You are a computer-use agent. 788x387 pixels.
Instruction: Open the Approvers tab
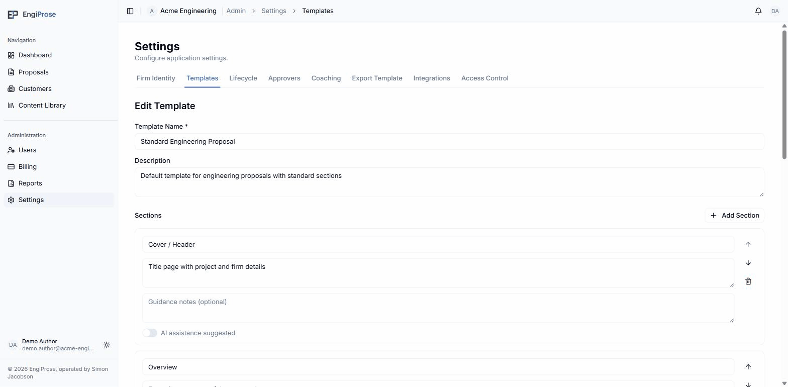pos(284,78)
